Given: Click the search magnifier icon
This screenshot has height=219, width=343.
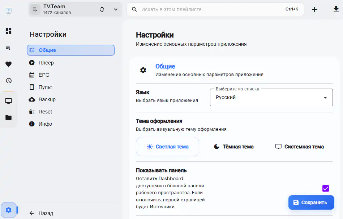Looking at the screenshot, I should point(134,9).
